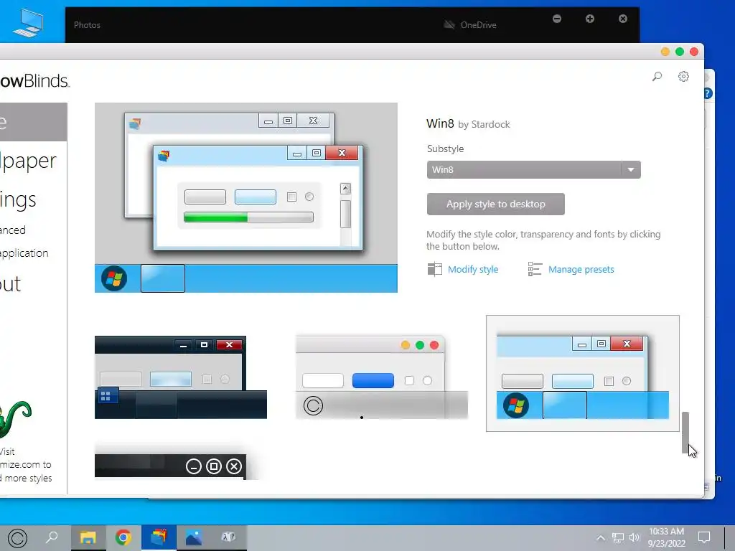Switch to Photos app in taskbar

pyautogui.click(x=194, y=537)
